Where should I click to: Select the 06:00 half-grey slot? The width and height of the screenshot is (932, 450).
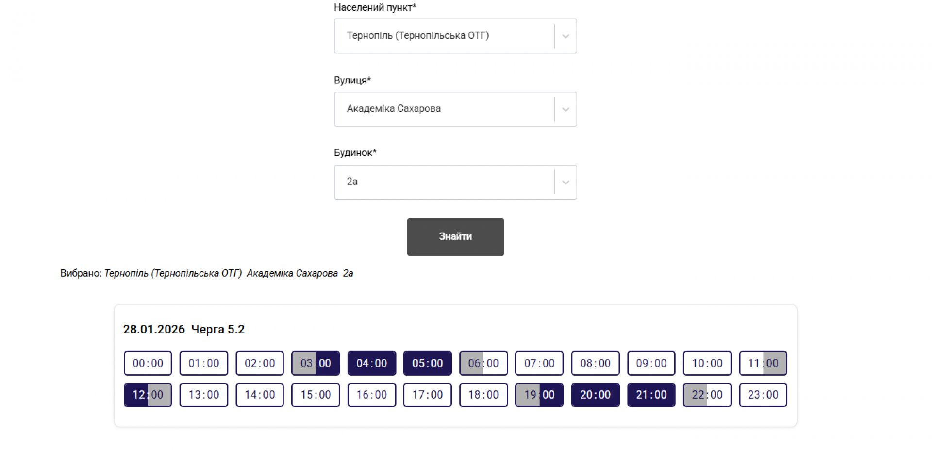point(483,363)
